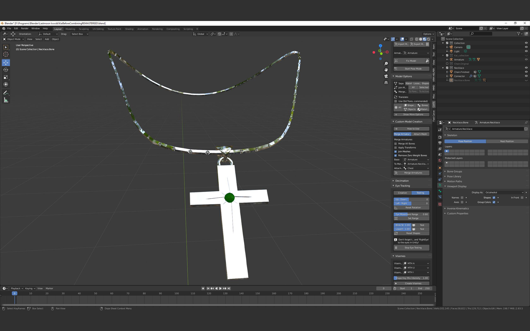Open the Render menu

click(x=25, y=29)
